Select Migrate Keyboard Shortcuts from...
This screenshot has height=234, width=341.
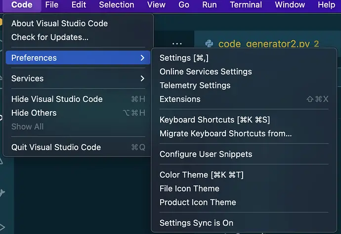pyautogui.click(x=244, y=133)
